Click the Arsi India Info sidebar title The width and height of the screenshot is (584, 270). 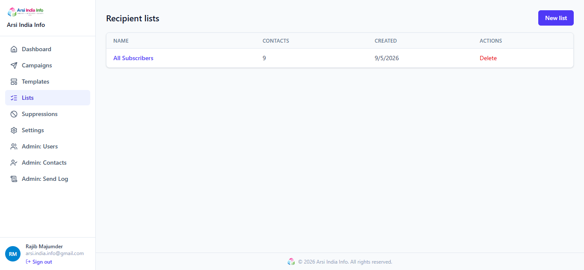(26, 25)
